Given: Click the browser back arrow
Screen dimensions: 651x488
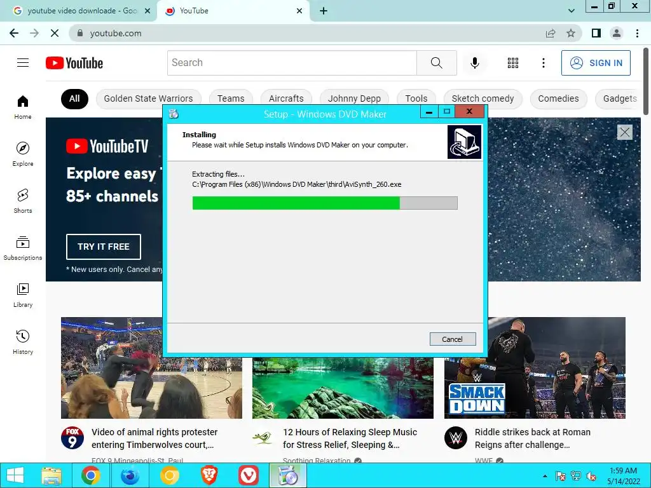Looking at the screenshot, I should (14, 33).
